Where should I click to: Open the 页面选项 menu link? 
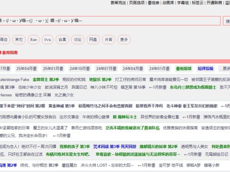[137, 3]
